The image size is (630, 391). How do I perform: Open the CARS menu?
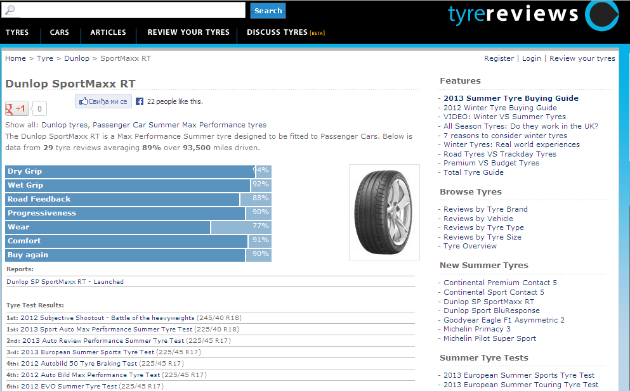[x=60, y=32]
